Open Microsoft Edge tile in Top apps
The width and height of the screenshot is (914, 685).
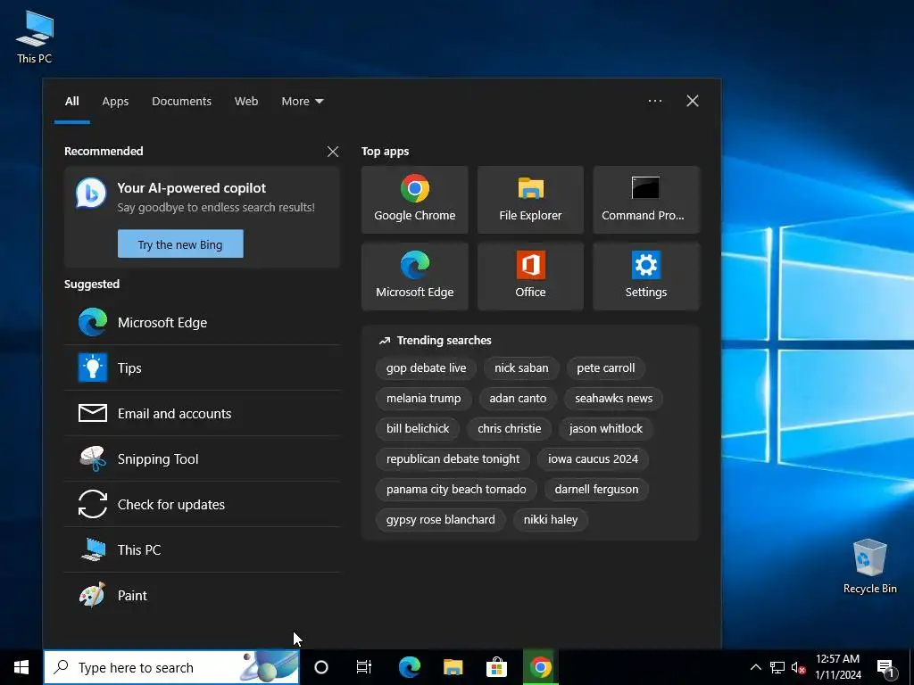click(x=414, y=276)
